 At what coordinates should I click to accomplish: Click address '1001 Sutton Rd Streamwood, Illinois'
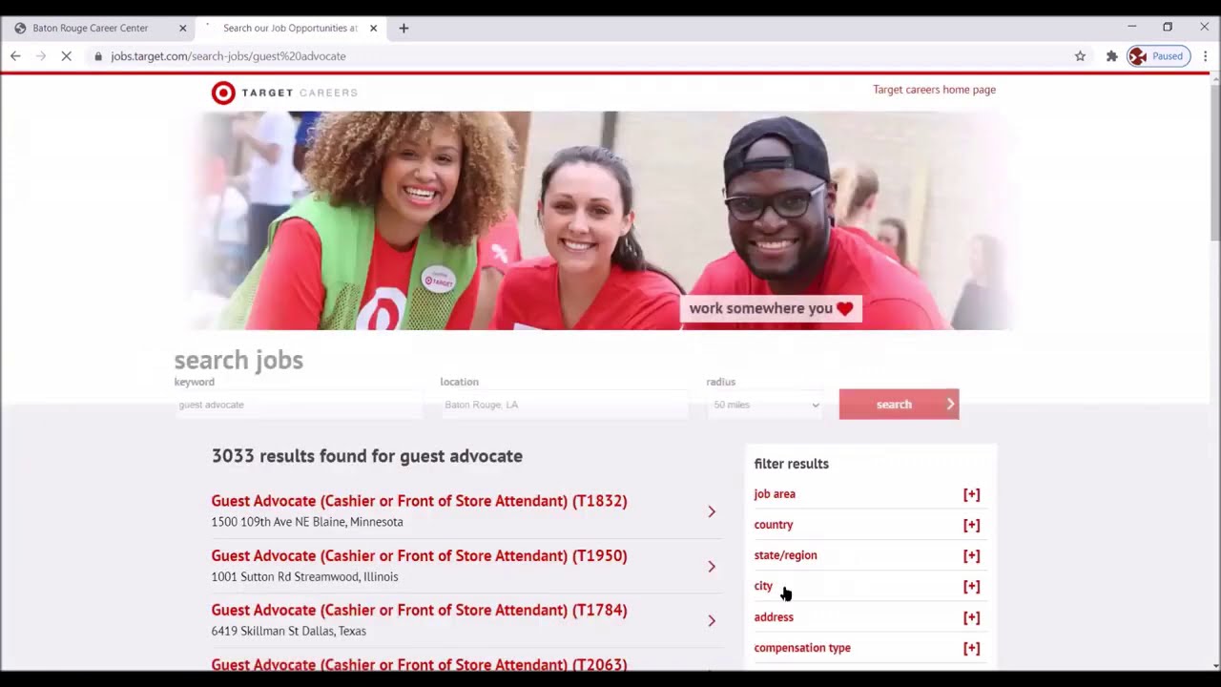[x=304, y=576]
